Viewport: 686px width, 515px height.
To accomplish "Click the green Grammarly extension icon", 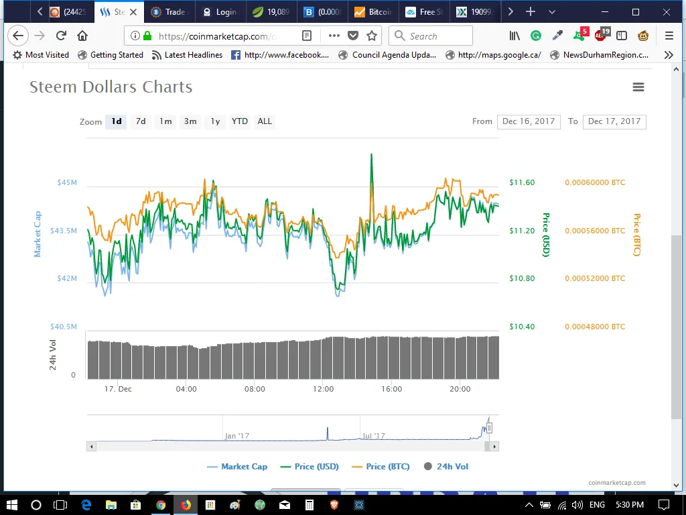I will 536,36.
